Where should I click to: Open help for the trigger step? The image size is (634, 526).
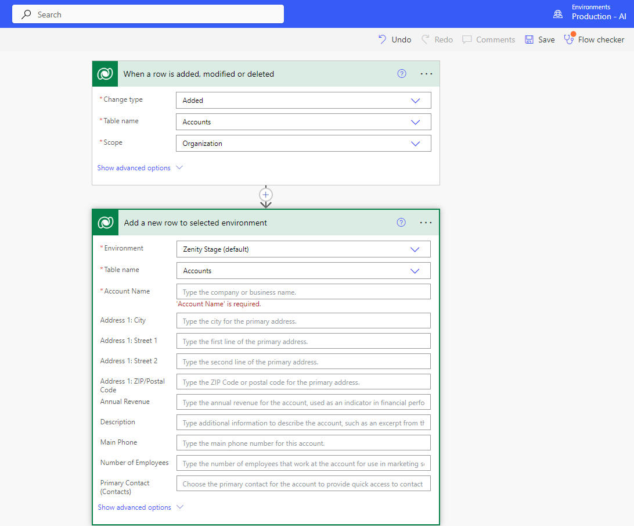402,74
